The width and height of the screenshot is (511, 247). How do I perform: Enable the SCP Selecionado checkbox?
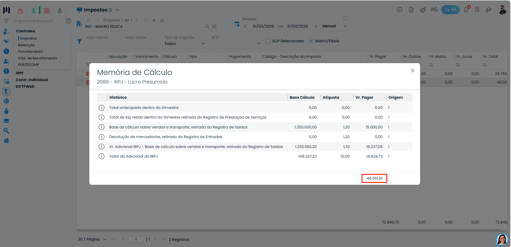[x=268, y=41]
